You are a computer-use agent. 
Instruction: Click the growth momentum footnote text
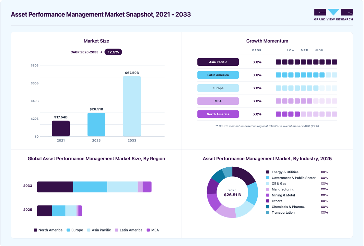click(267, 126)
